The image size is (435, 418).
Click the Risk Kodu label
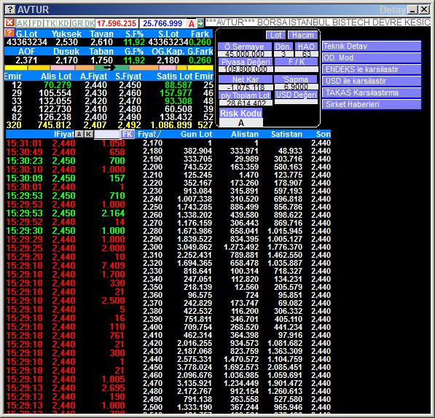[240, 113]
